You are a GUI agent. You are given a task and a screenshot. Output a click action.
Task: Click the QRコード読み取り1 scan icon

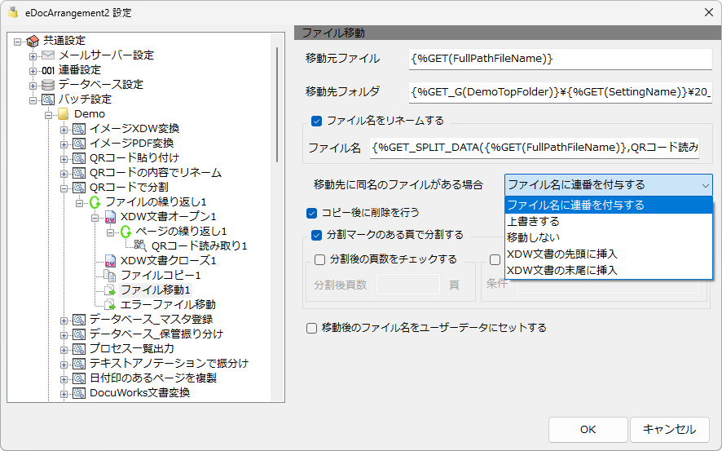(140, 246)
